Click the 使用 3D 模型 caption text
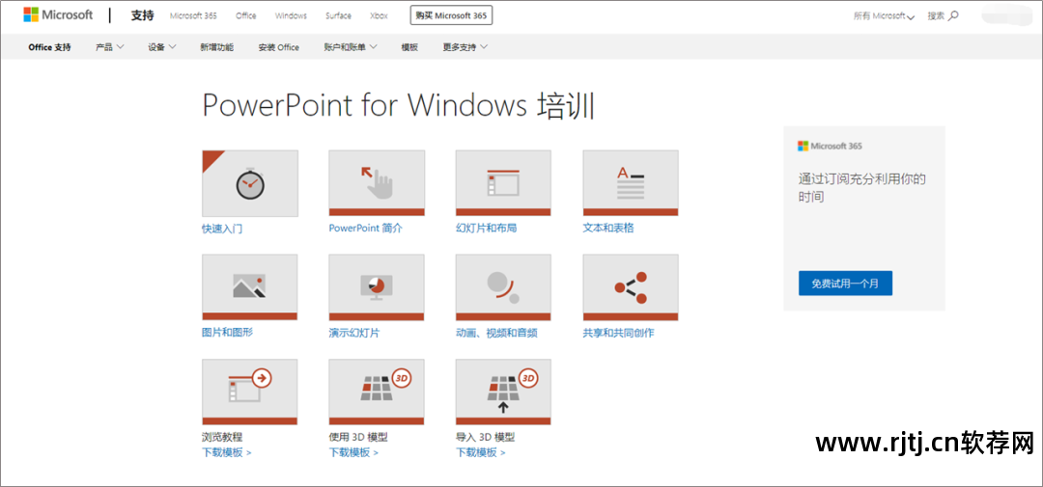Viewport: 1043px width, 487px height. pos(358,437)
